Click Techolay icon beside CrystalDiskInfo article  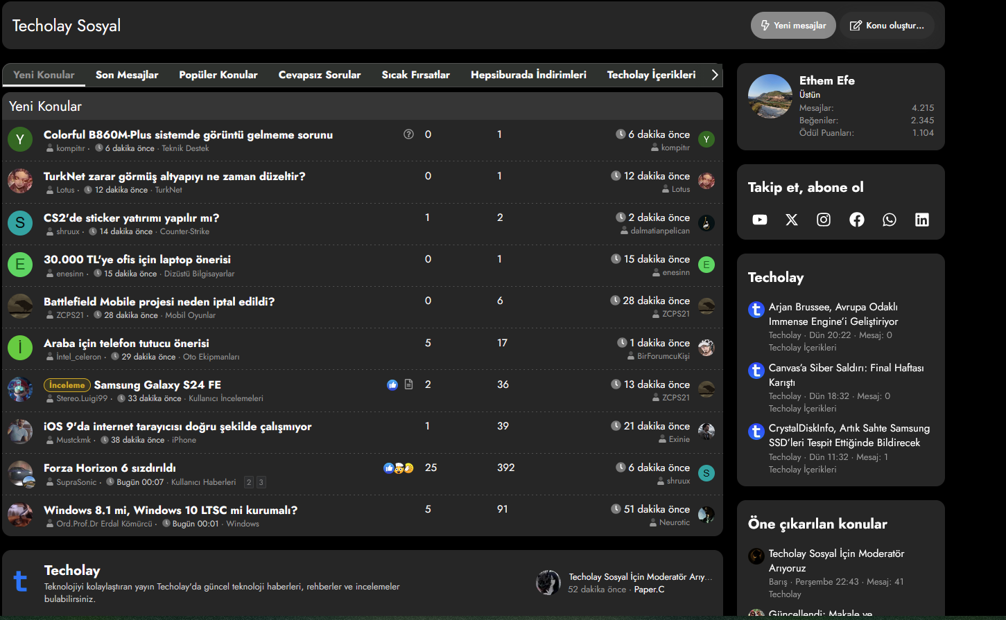[x=756, y=432]
